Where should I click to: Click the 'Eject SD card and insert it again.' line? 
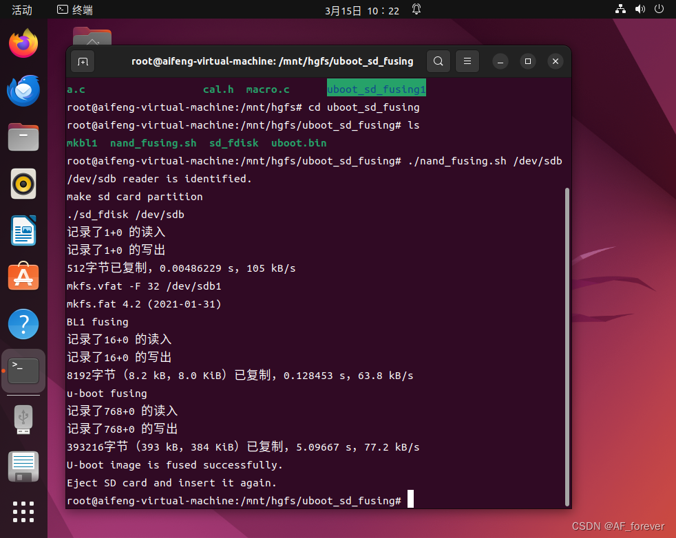pos(171,483)
